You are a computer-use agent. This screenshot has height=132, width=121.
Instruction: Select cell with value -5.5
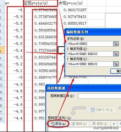coord(14,44)
